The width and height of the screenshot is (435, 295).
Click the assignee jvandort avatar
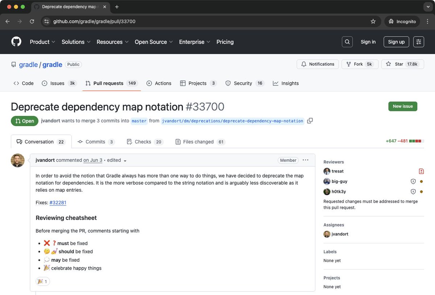[327, 234]
